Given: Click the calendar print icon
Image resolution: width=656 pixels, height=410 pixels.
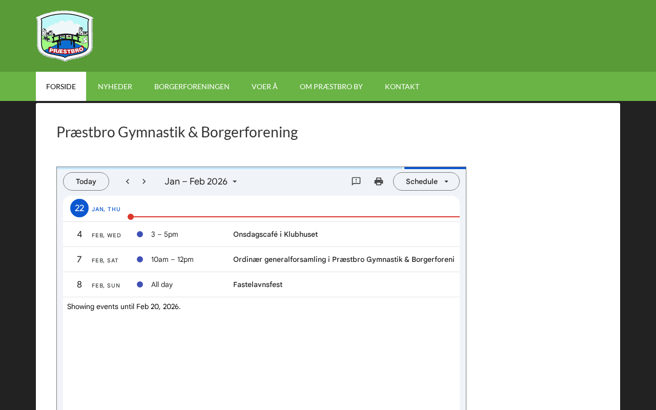Looking at the screenshot, I should pos(379,181).
